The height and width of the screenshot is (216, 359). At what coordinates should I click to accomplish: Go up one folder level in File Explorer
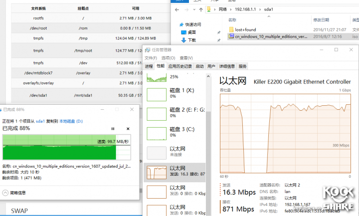click(x=201, y=9)
